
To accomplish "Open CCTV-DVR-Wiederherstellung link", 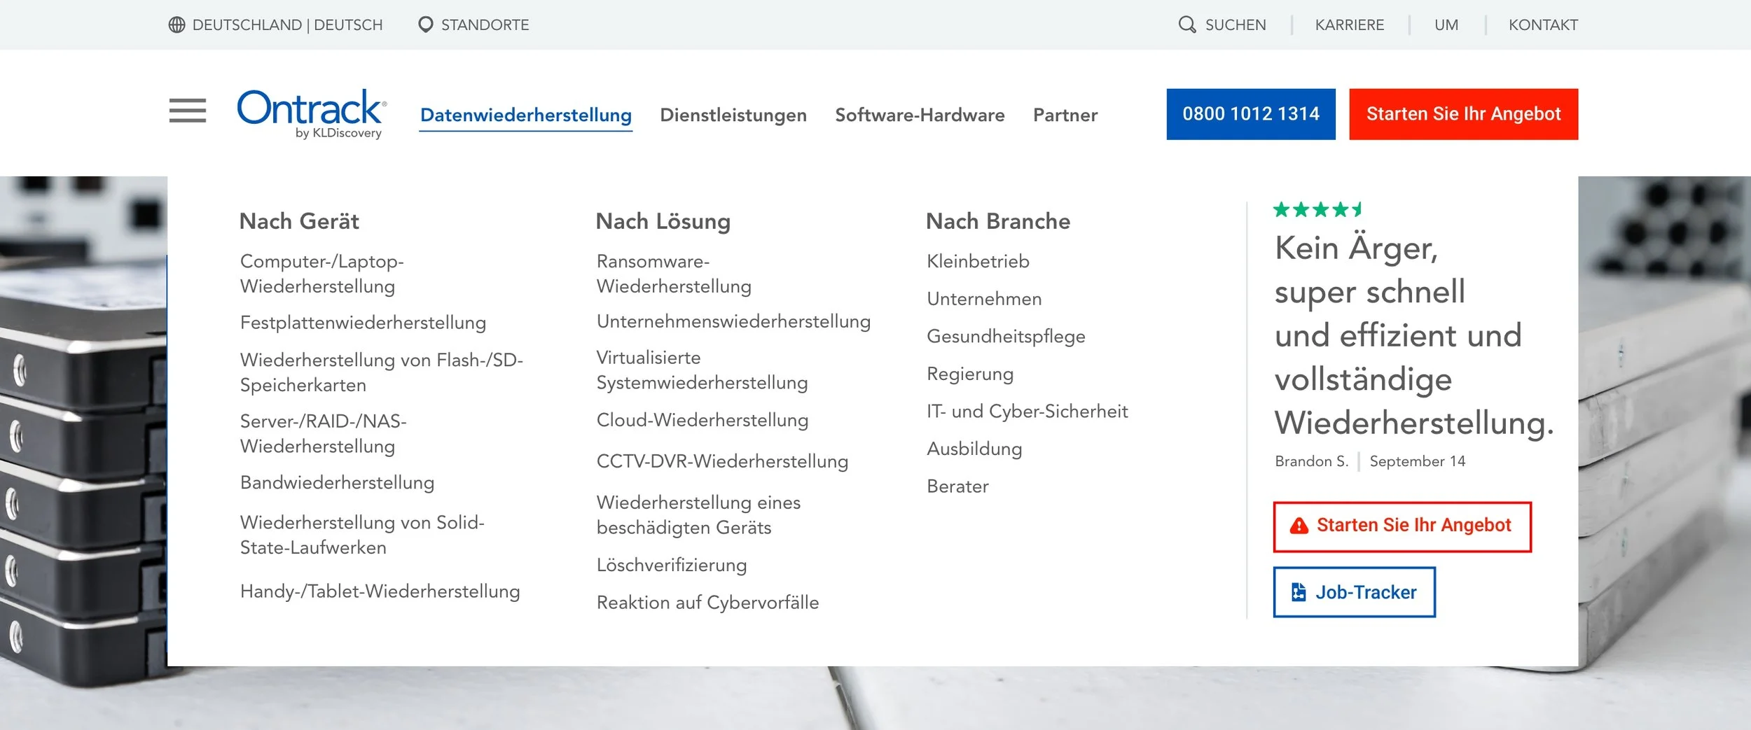I will pyautogui.click(x=722, y=461).
